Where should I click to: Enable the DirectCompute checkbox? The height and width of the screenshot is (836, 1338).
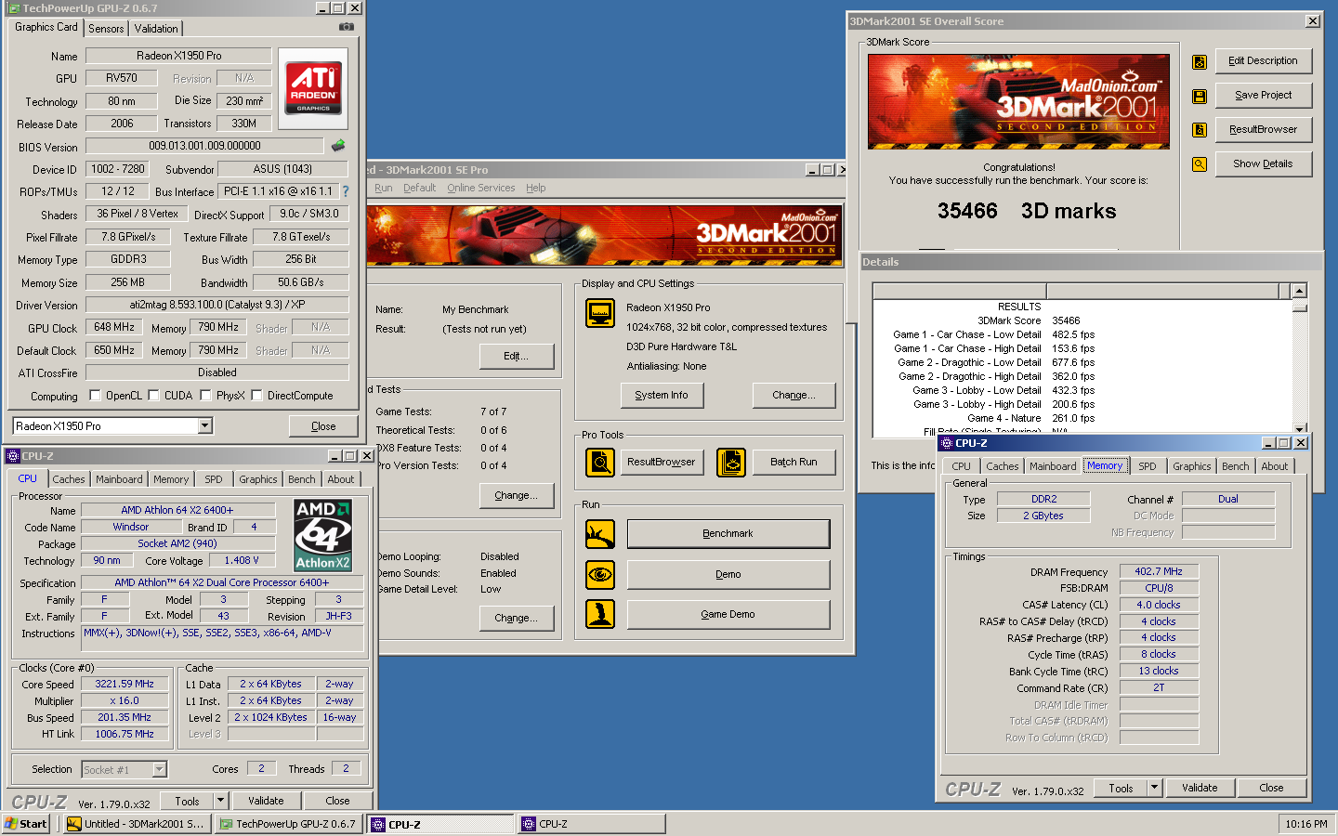(256, 396)
